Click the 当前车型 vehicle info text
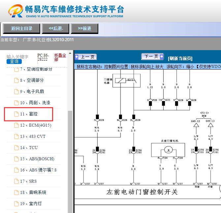The width and height of the screenshot is (221, 213). [x=37, y=40]
